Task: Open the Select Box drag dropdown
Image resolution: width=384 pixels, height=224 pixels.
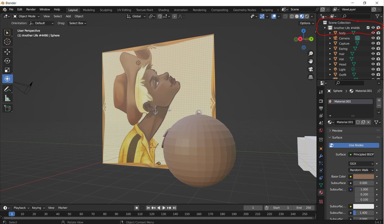Action: coord(77,23)
